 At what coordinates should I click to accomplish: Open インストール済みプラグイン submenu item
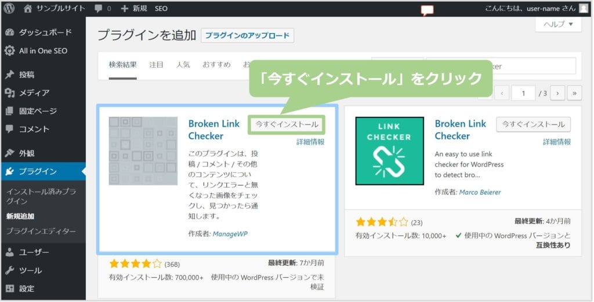pyautogui.click(x=41, y=196)
